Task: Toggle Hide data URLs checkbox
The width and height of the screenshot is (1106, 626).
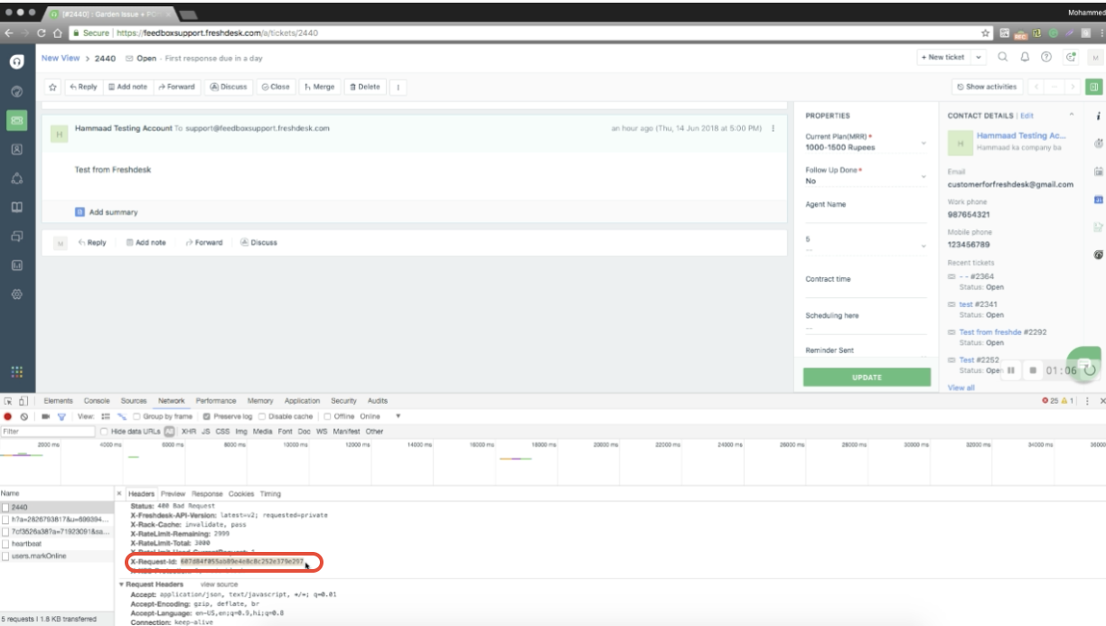Action: click(x=105, y=432)
